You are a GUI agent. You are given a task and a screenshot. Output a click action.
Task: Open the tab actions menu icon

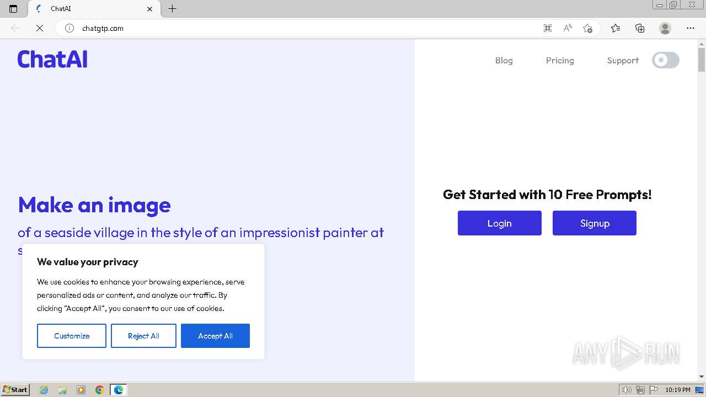pos(13,9)
